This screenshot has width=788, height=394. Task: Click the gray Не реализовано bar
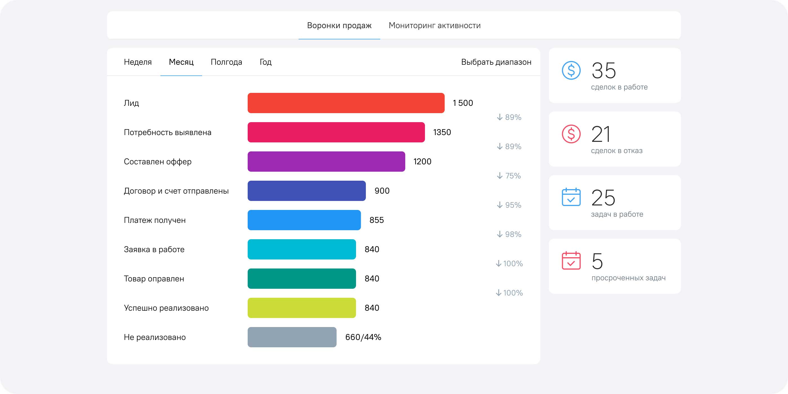[x=292, y=337]
